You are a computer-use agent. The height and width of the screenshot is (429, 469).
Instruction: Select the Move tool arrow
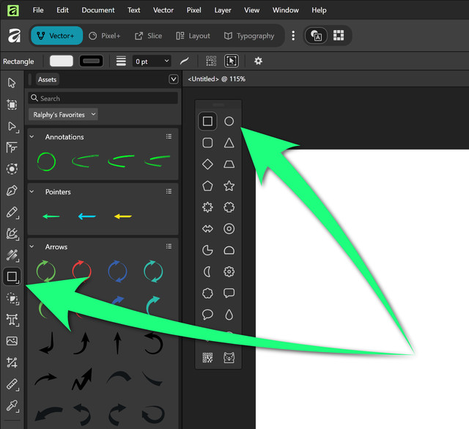pyautogui.click(x=12, y=83)
